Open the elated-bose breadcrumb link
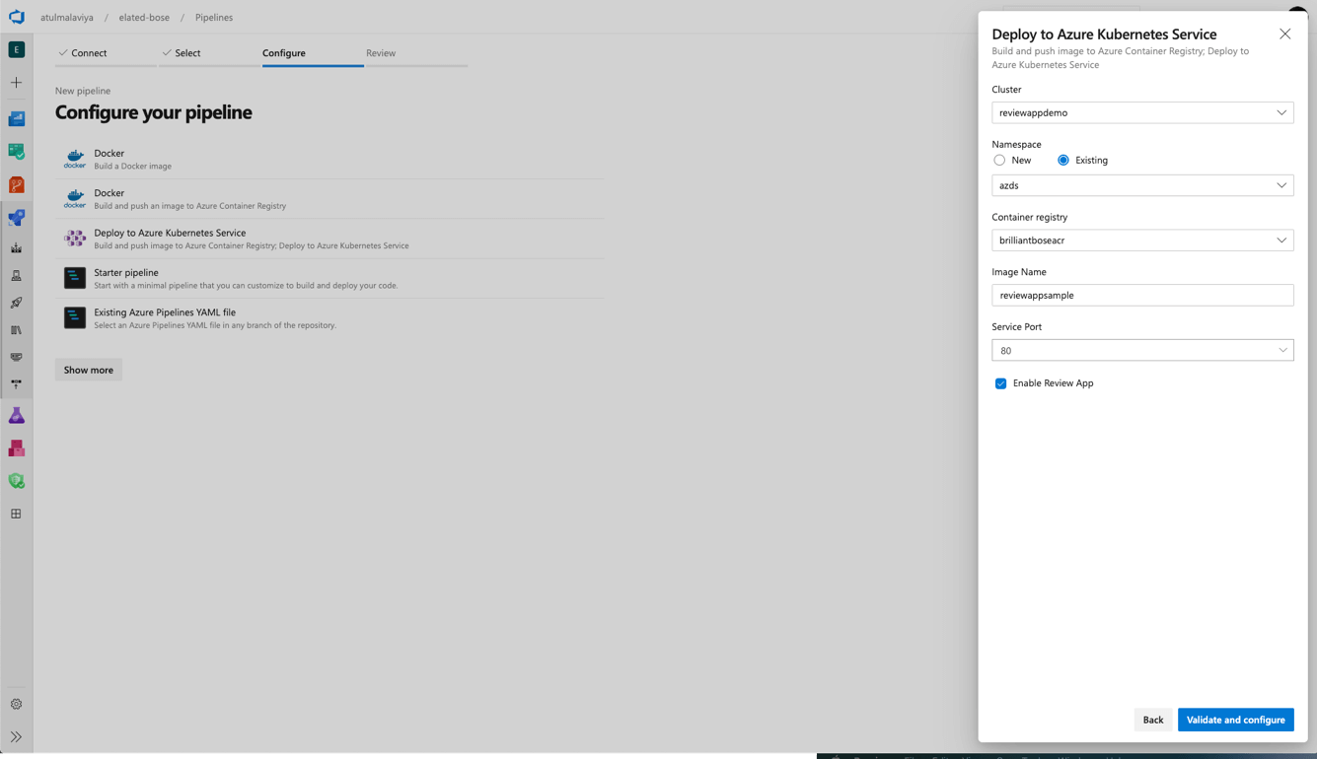 point(144,18)
